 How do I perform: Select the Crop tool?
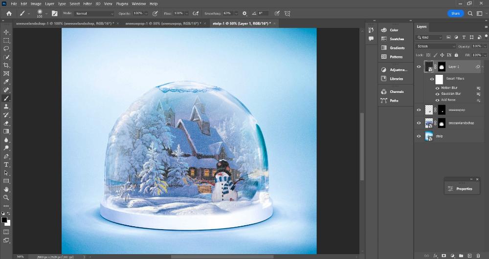(6, 65)
